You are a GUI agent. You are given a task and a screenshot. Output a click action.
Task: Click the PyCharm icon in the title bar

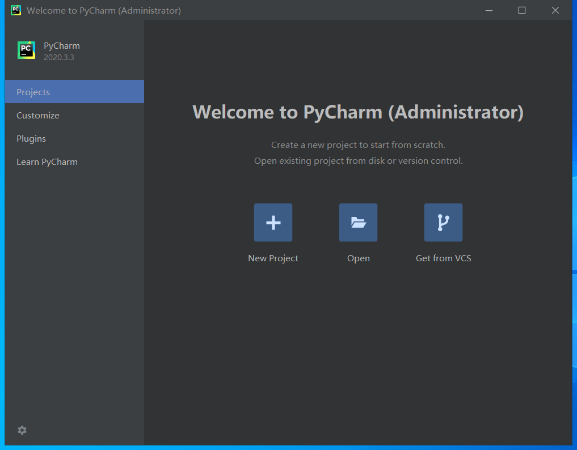pyautogui.click(x=16, y=10)
